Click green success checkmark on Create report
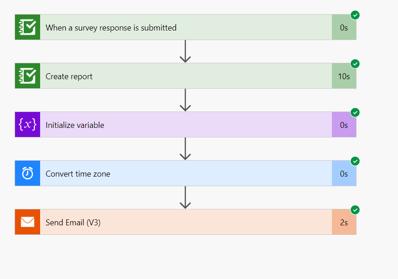 click(355, 64)
